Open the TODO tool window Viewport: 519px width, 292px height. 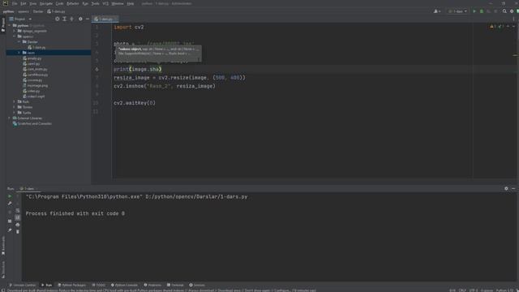click(99, 285)
